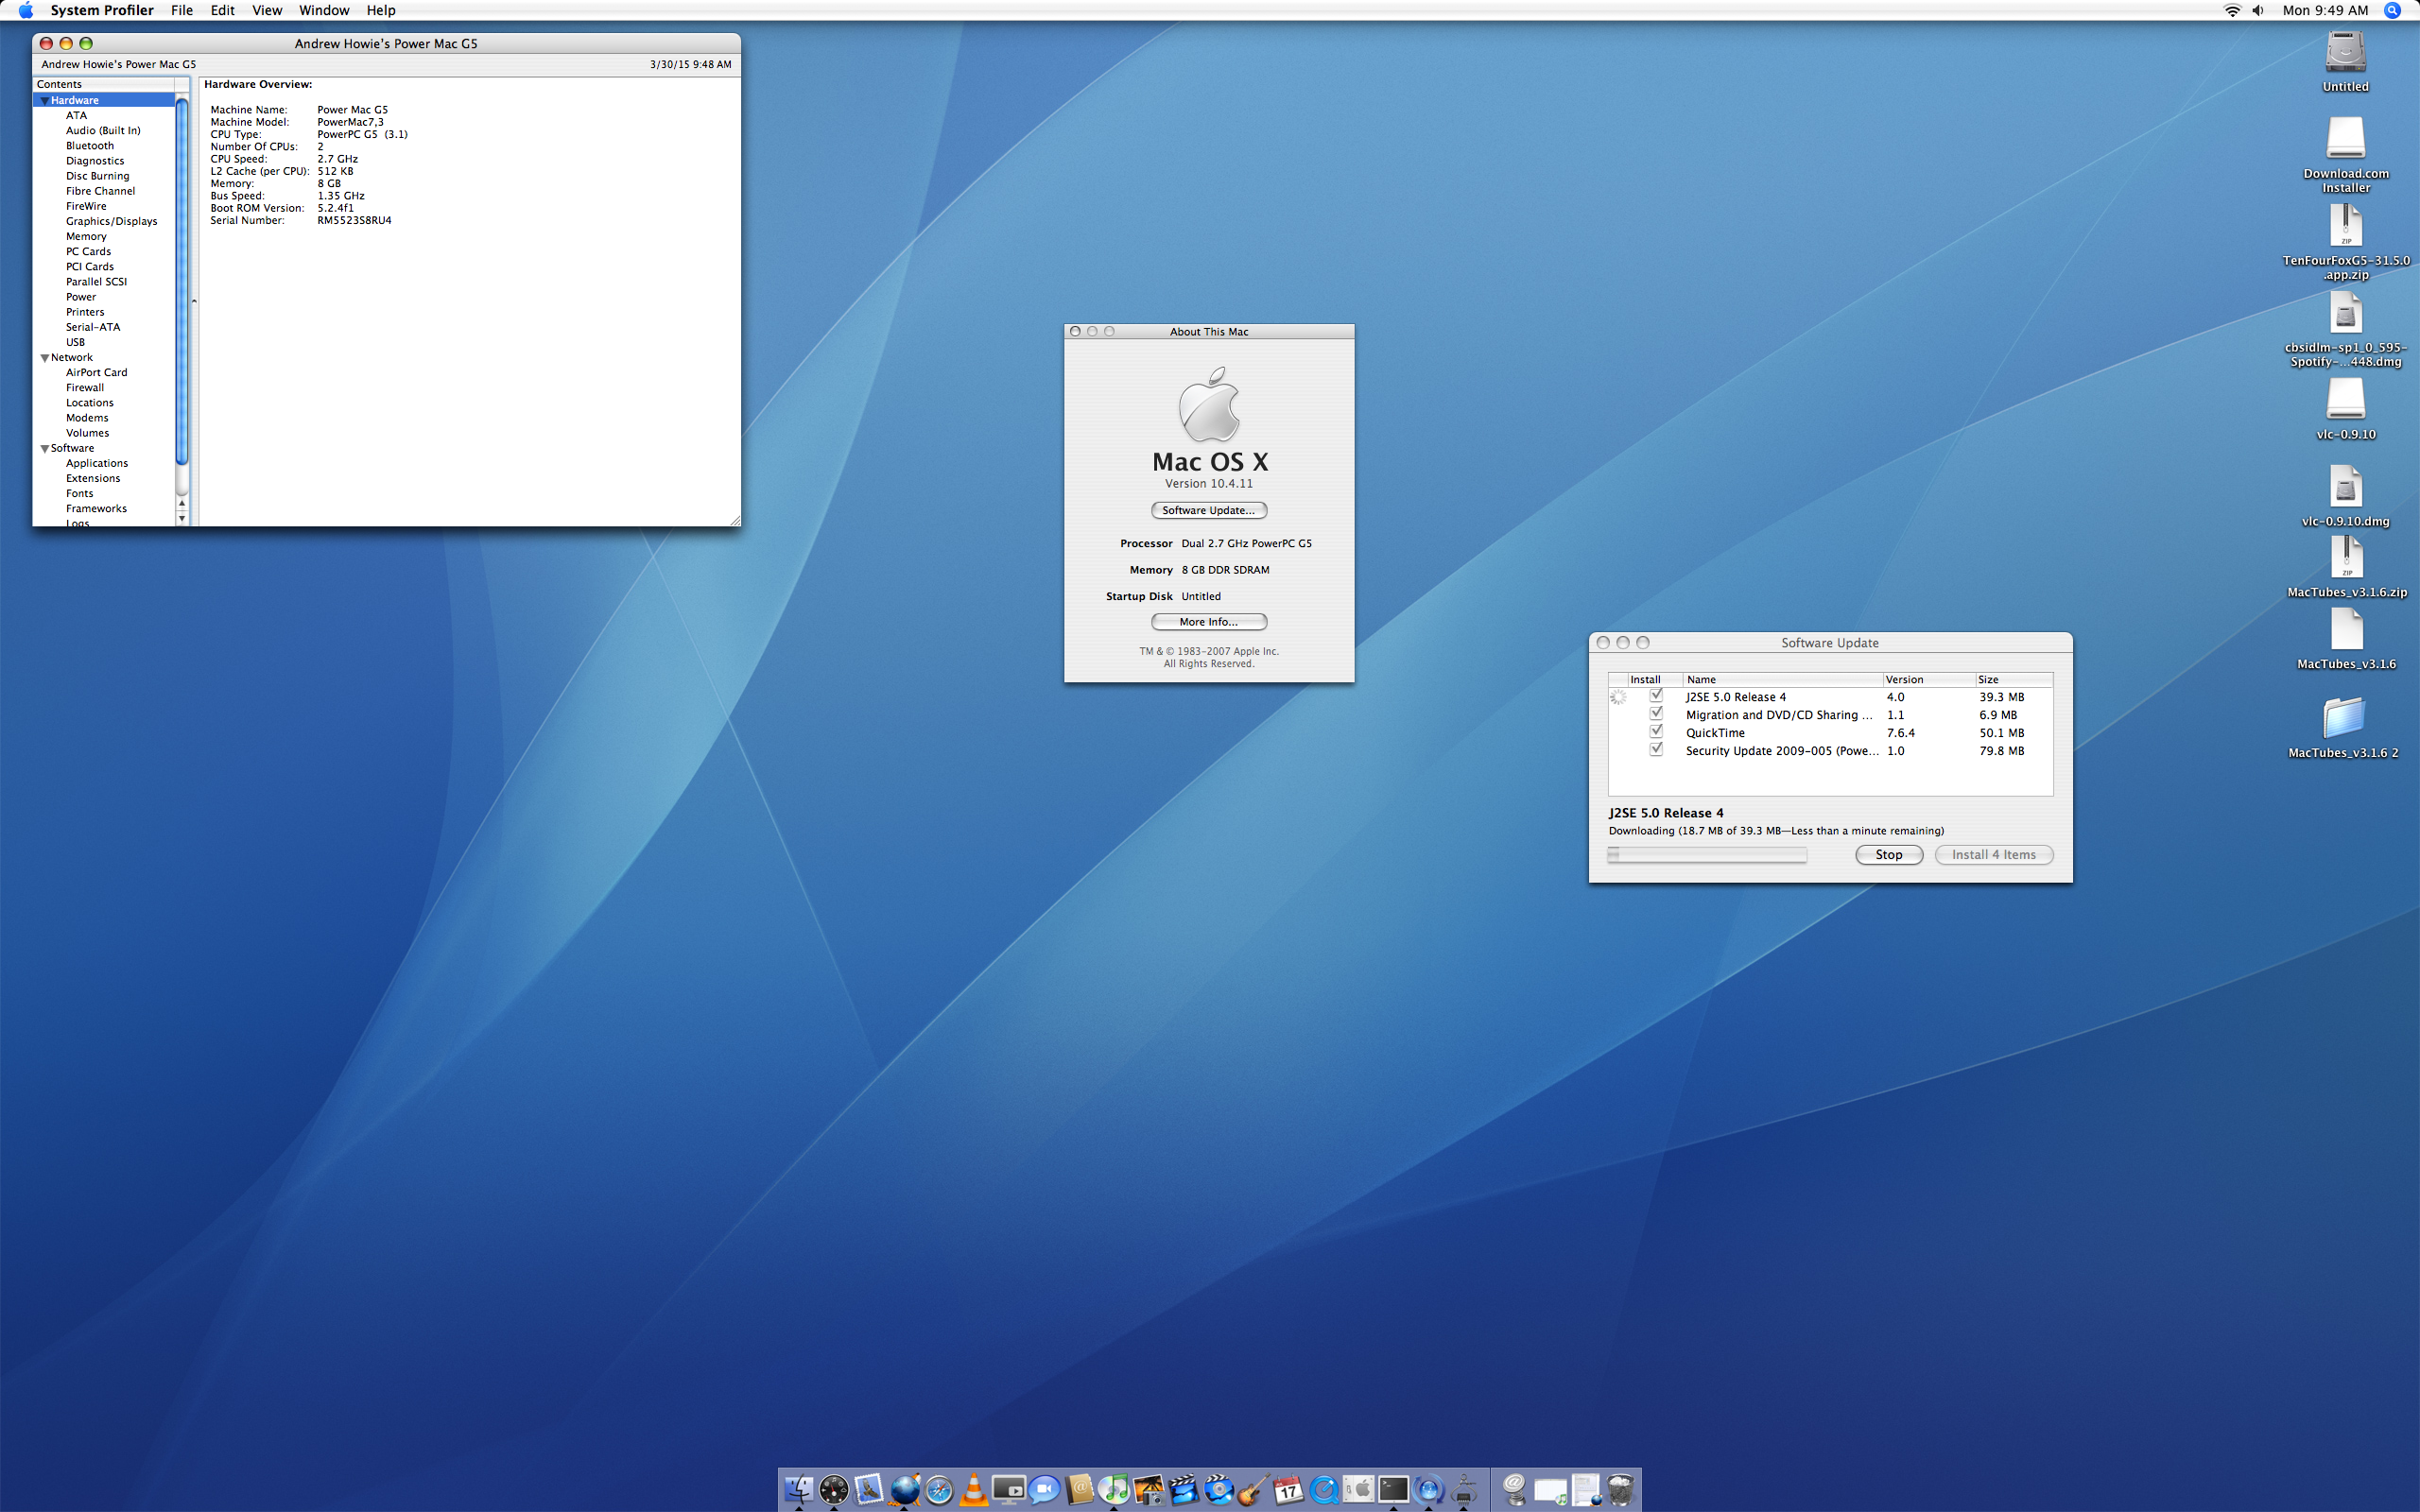Select TenFourFoxG5 zip file on desktop

coord(2345,227)
